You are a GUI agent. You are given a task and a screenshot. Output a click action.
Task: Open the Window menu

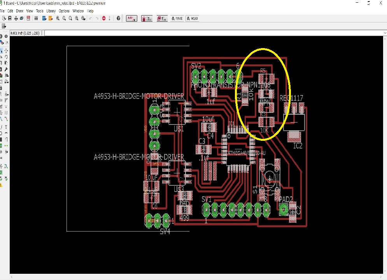pyautogui.click(x=78, y=11)
